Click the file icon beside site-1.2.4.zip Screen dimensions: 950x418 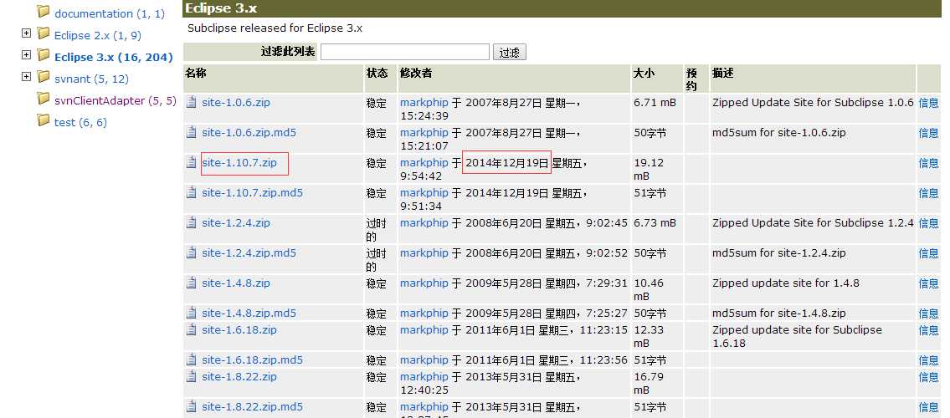pos(192,223)
